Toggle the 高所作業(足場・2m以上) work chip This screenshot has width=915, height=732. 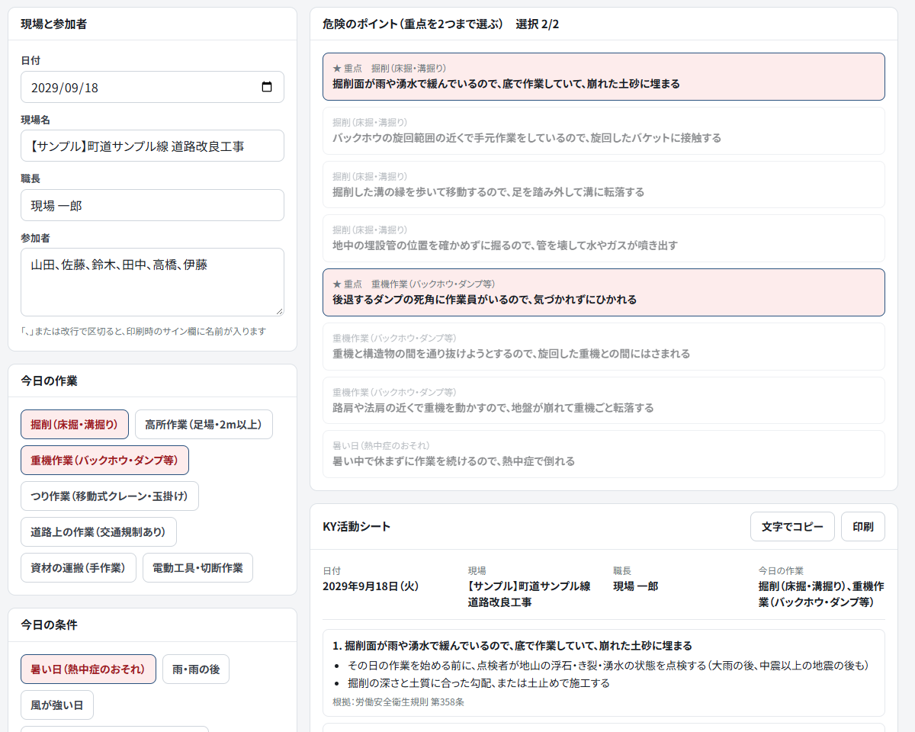click(204, 424)
